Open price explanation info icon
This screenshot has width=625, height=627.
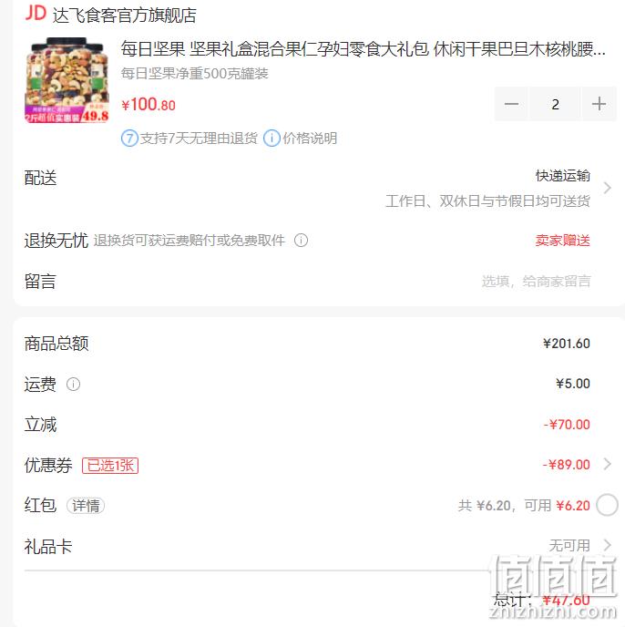(272, 139)
